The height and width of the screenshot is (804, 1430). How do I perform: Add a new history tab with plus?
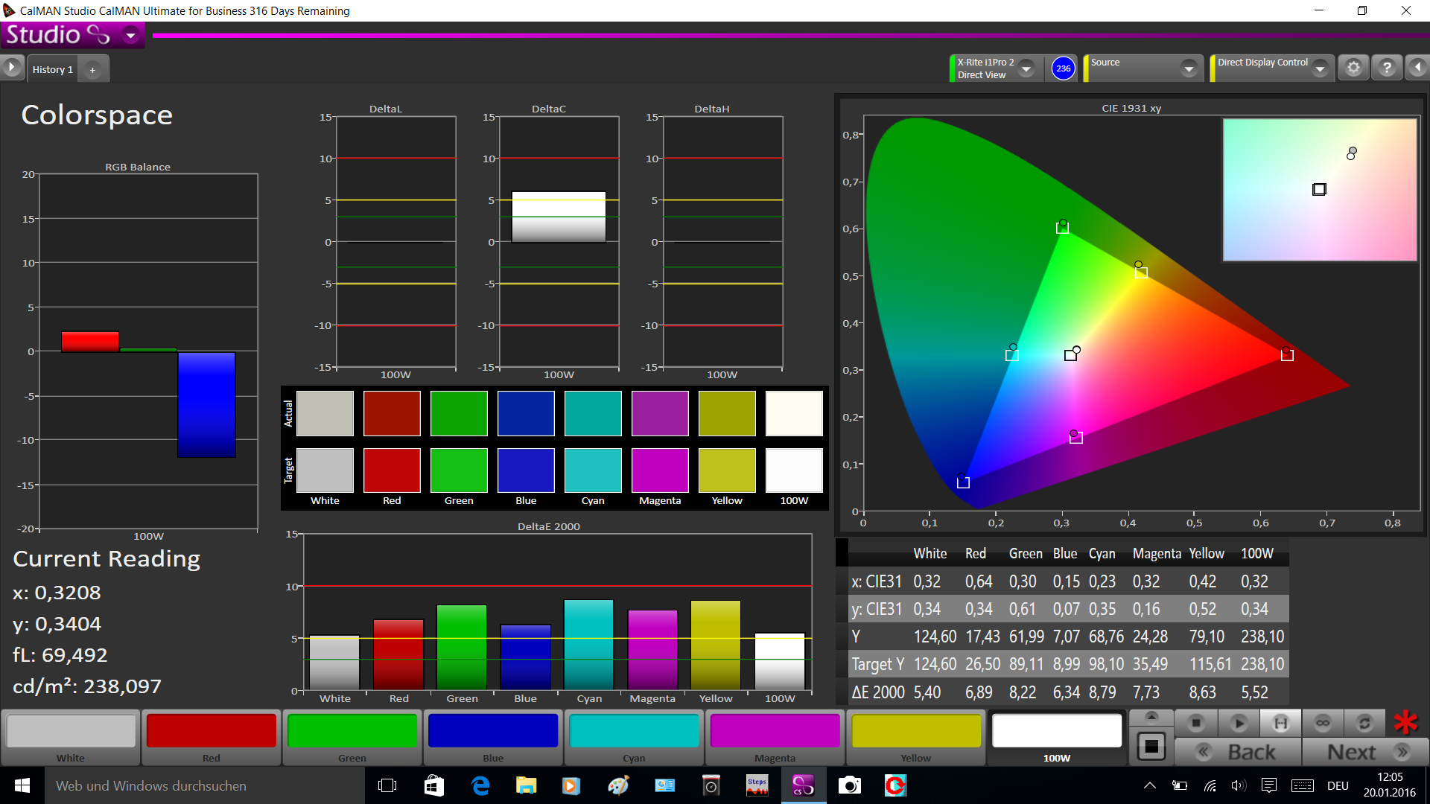coord(92,70)
